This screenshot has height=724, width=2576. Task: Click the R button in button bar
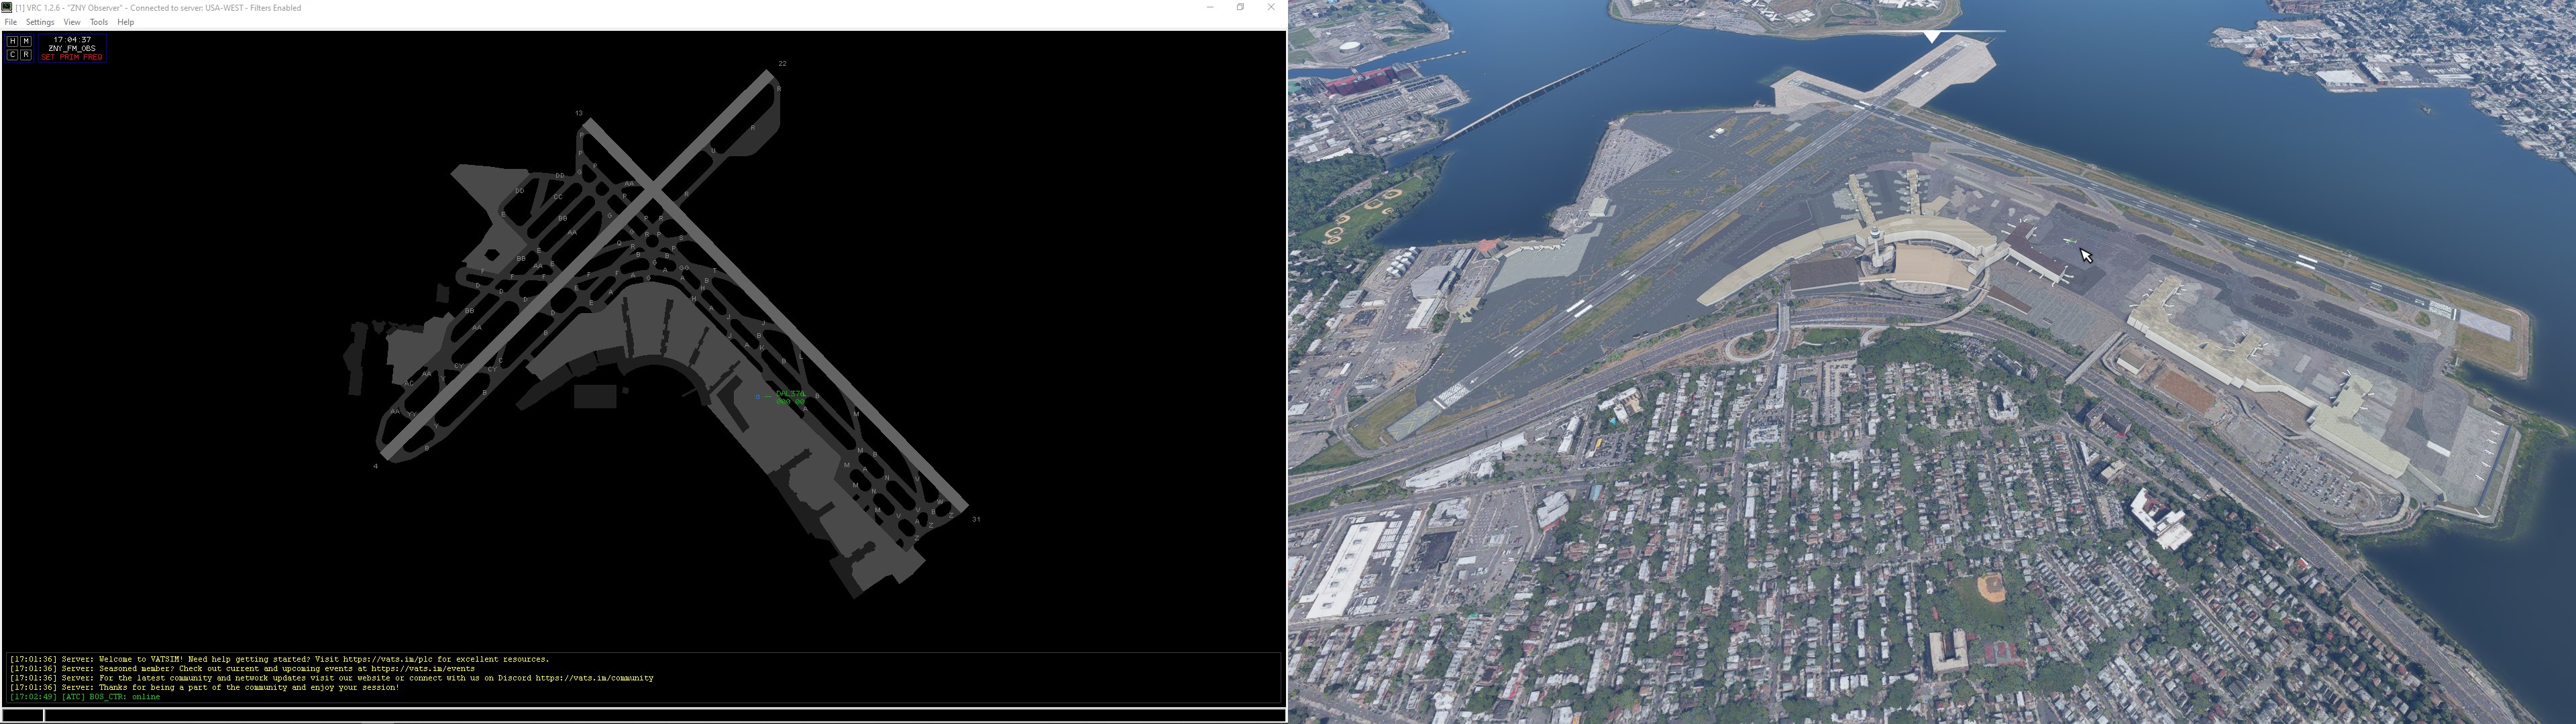(x=26, y=55)
